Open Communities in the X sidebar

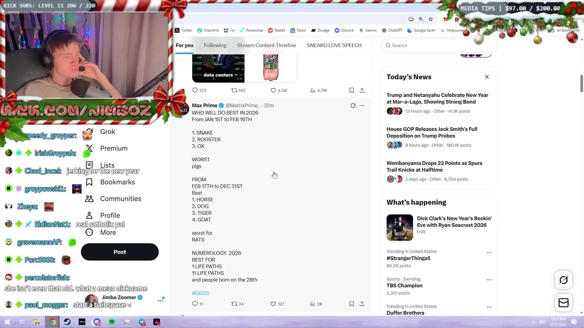113,199
